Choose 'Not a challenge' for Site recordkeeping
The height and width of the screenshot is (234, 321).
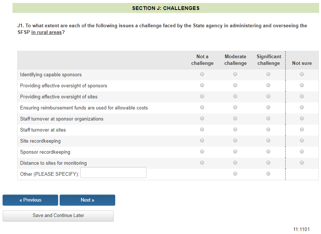[202, 141]
